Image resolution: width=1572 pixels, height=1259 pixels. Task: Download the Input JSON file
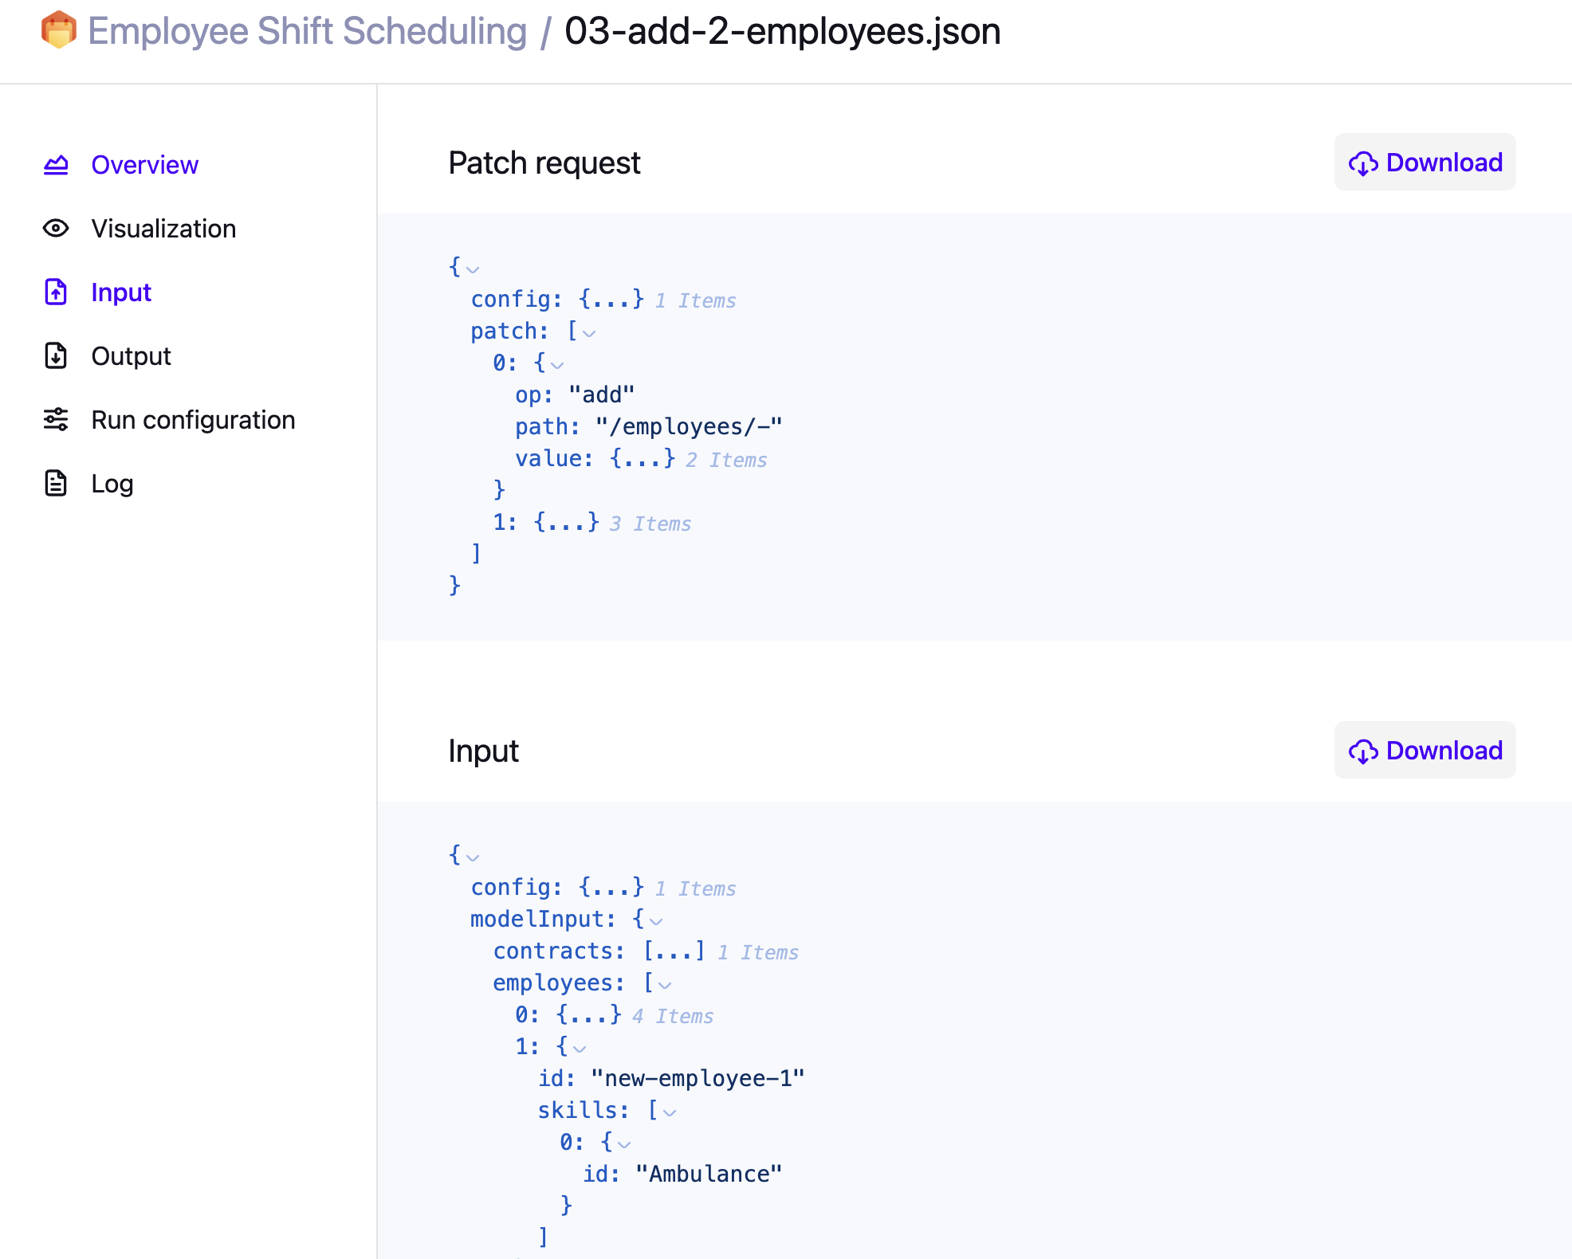tap(1425, 750)
